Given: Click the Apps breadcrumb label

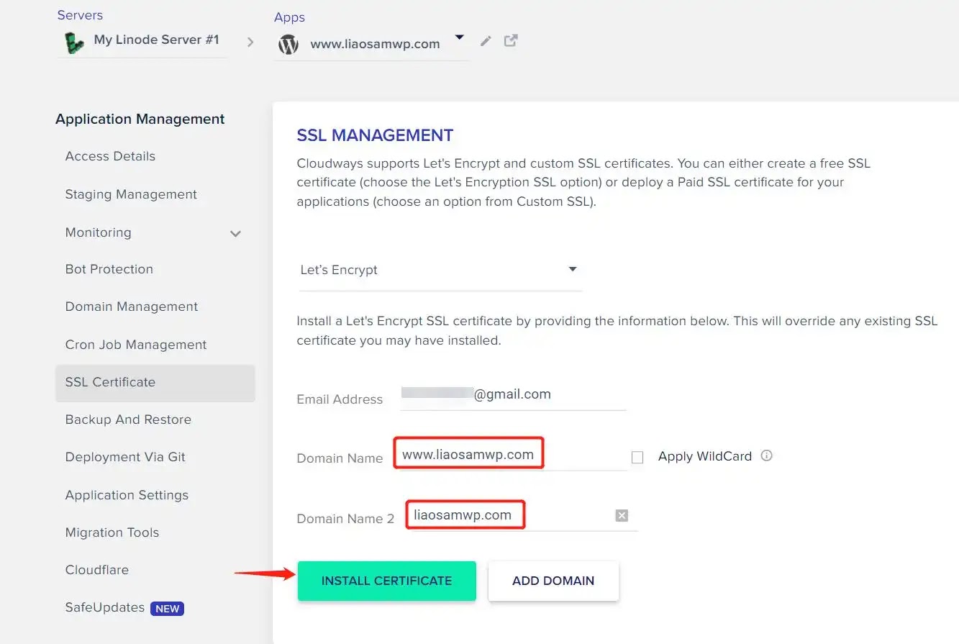Looking at the screenshot, I should [x=289, y=17].
